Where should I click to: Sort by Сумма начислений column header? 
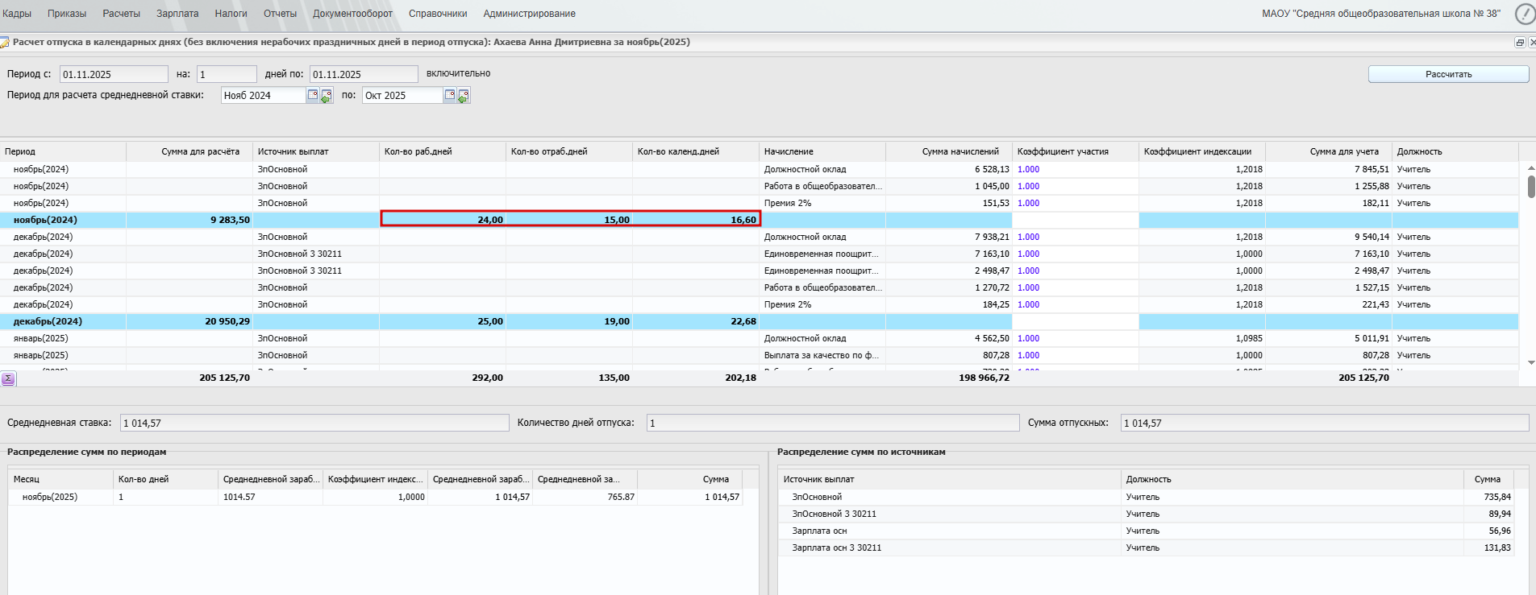pos(959,151)
